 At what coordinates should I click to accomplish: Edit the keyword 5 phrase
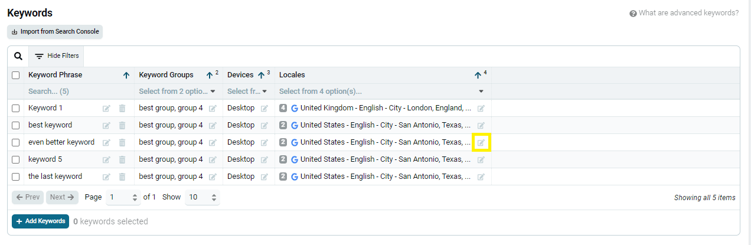tap(106, 159)
